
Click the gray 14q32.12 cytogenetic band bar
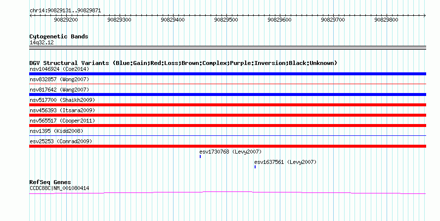click(227, 48)
